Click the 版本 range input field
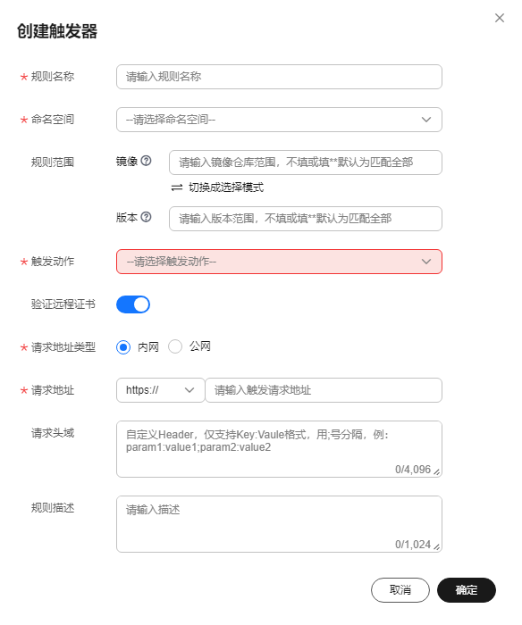The width and height of the screenshot is (522, 625). [306, 219]
